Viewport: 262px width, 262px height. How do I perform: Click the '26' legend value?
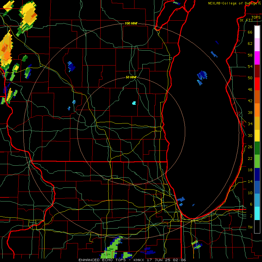[x=250, y=147]
